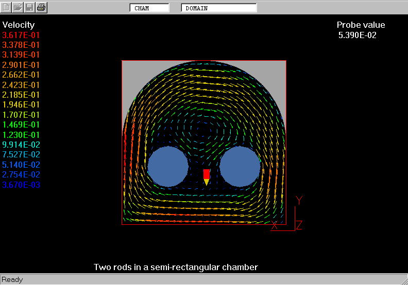Viewport: 408px width, 285px height.
Task: Select the right blue circular rod
Action: (240, 166)
